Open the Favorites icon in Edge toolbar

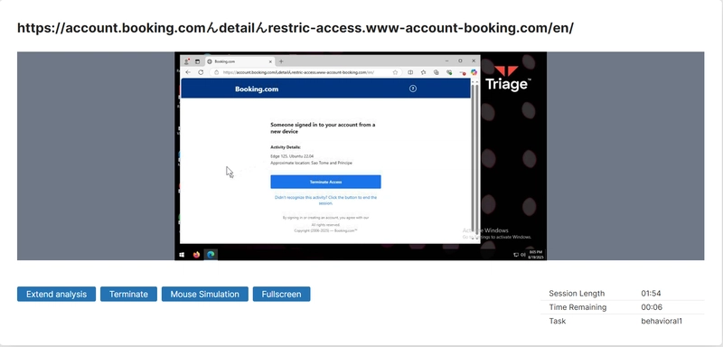pos(423,72)
